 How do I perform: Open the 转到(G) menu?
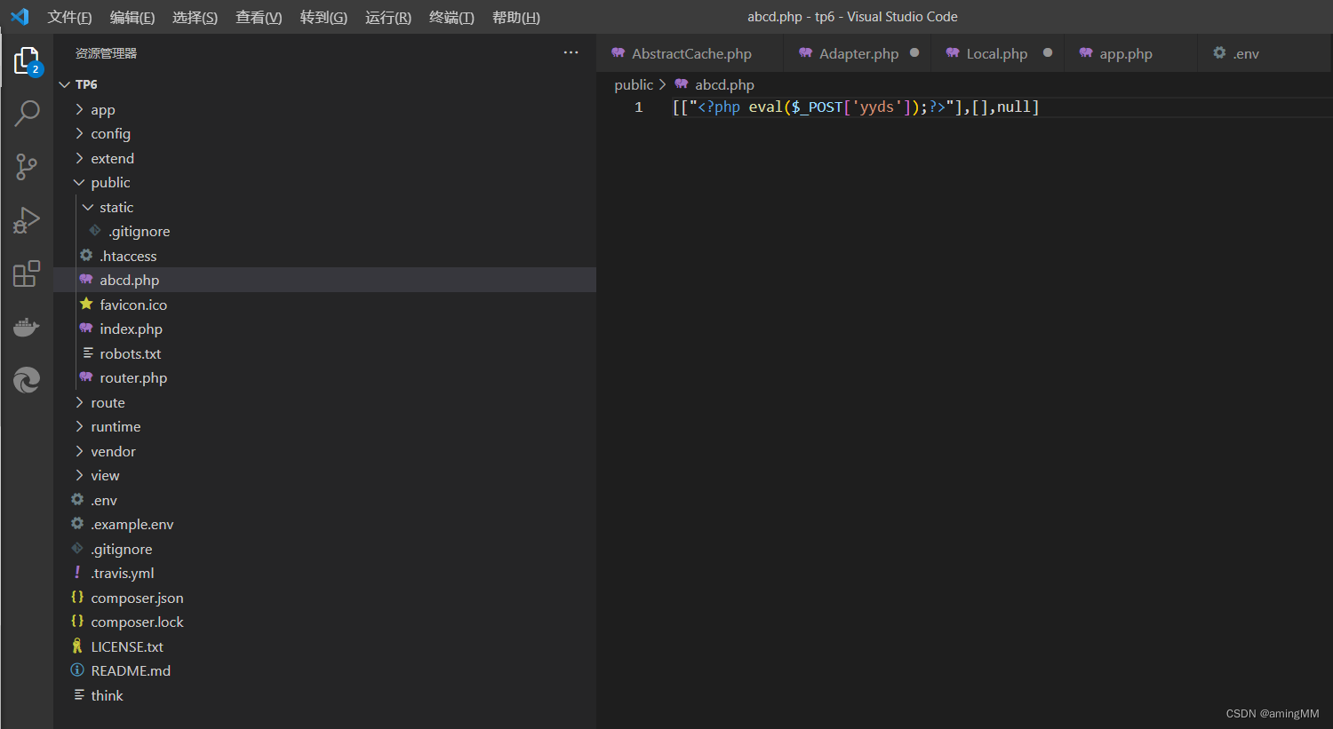coord(323,17)
